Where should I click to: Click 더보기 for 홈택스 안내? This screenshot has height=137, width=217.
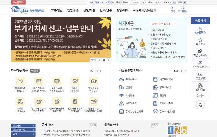click(155, 125)
